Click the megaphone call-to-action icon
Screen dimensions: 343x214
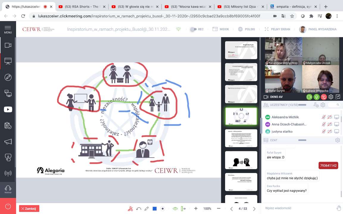click(8, 141)
